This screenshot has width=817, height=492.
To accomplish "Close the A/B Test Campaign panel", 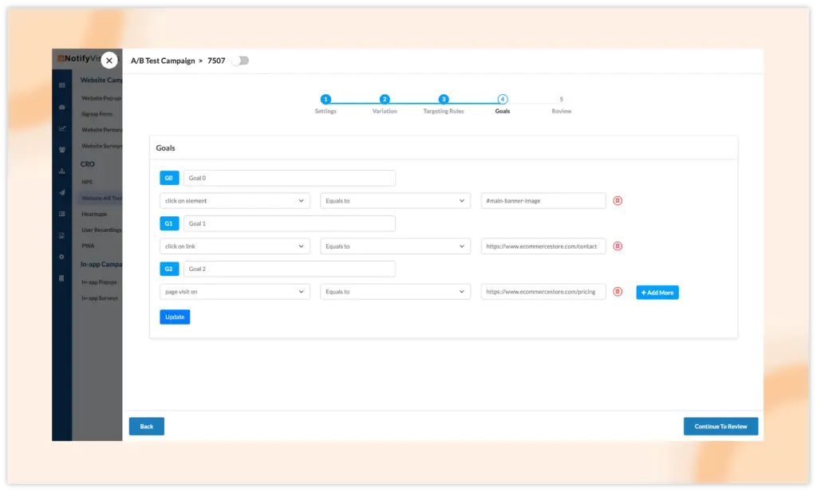I will click(x=109, y=61).
